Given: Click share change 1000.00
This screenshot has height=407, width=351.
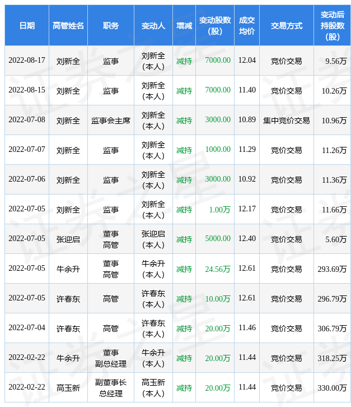Looking at the screenshot, I should click(x=218, y=150).
